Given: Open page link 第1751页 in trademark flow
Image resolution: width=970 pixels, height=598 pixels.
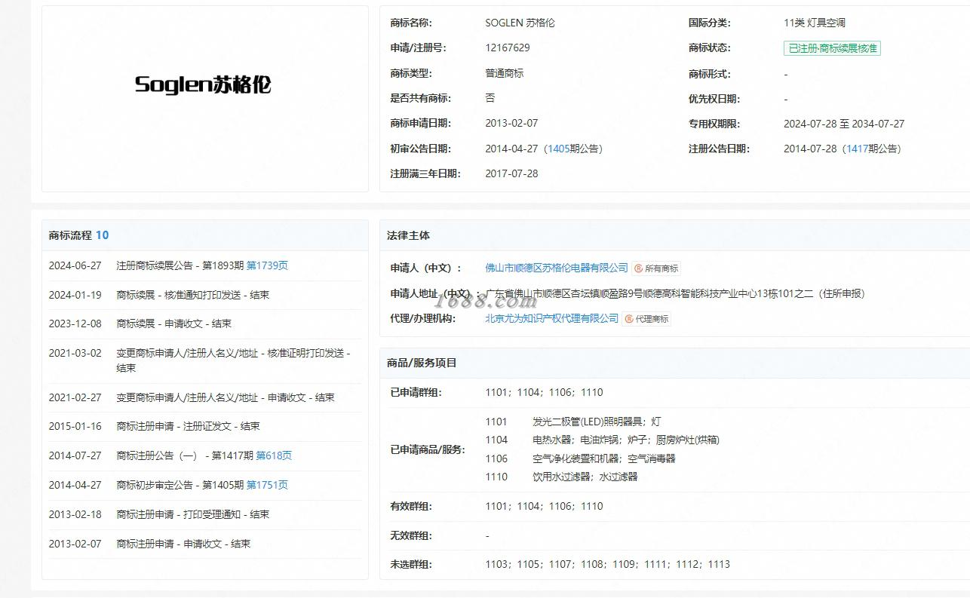Looking at the screenshot, I should point(267,485).
